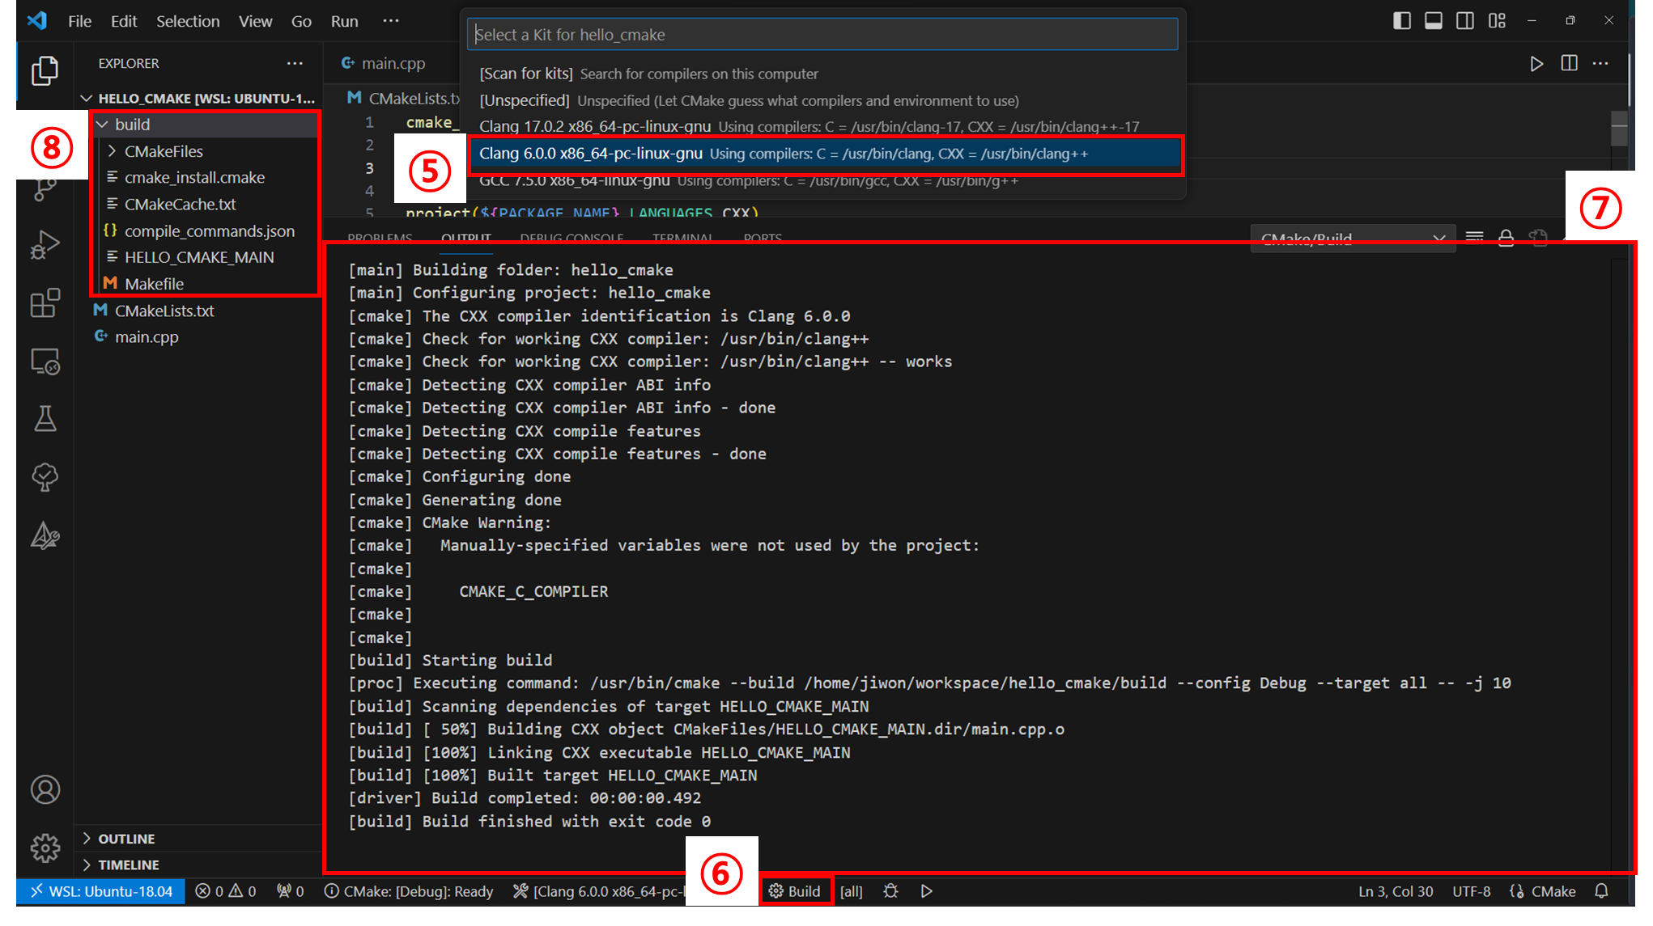This screenshot has height=926, width=1653.
Task: Click the debug bug icon in status bar
Action: (x=890, y=891)
